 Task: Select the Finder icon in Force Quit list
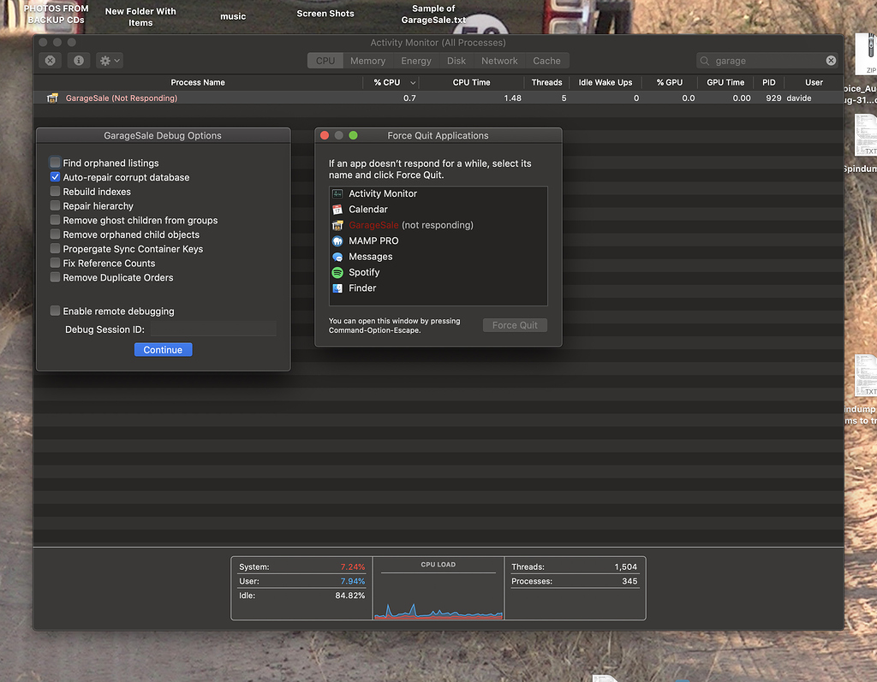337,288
